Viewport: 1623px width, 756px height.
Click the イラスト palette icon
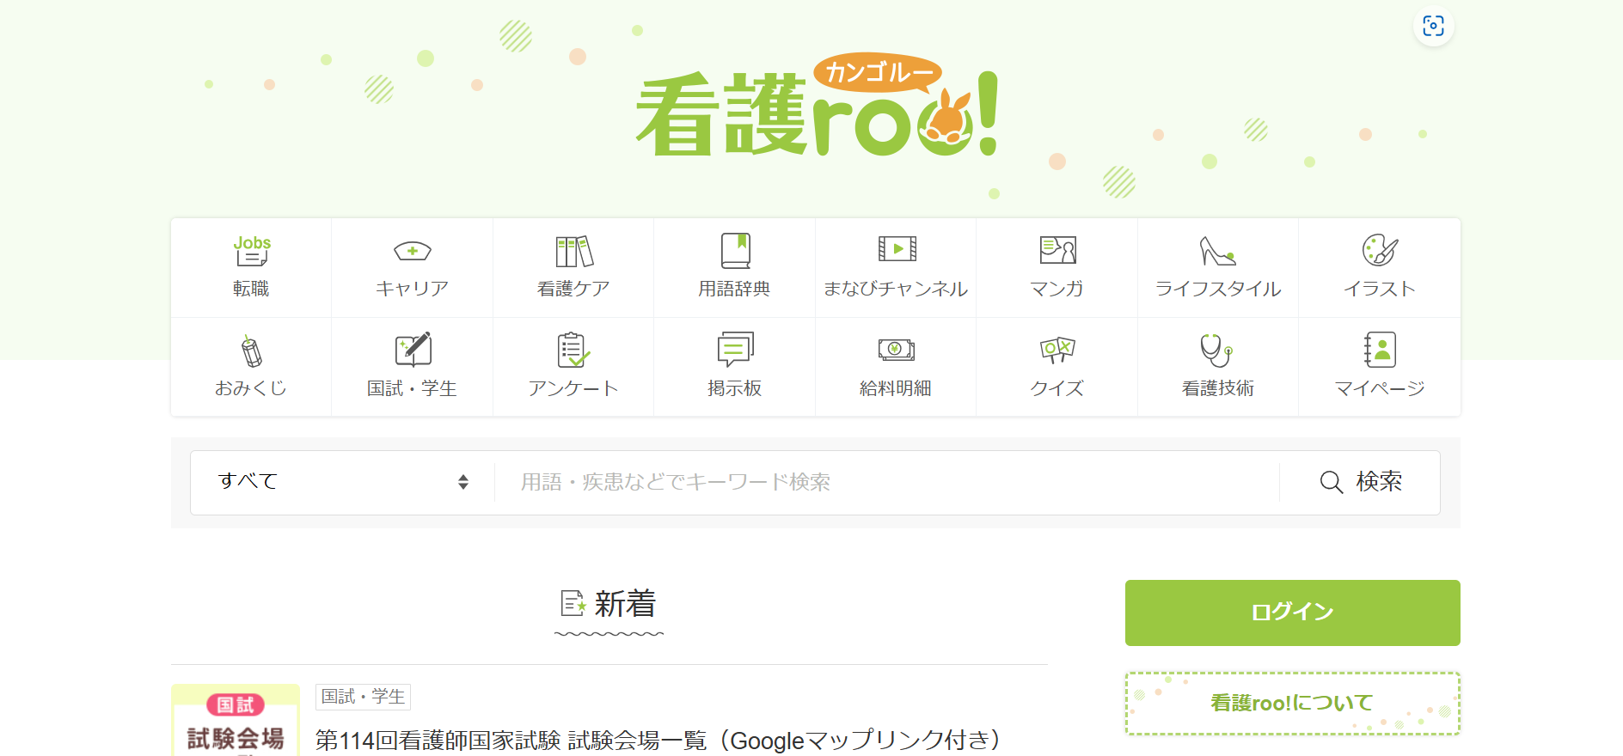(1379, 251)
